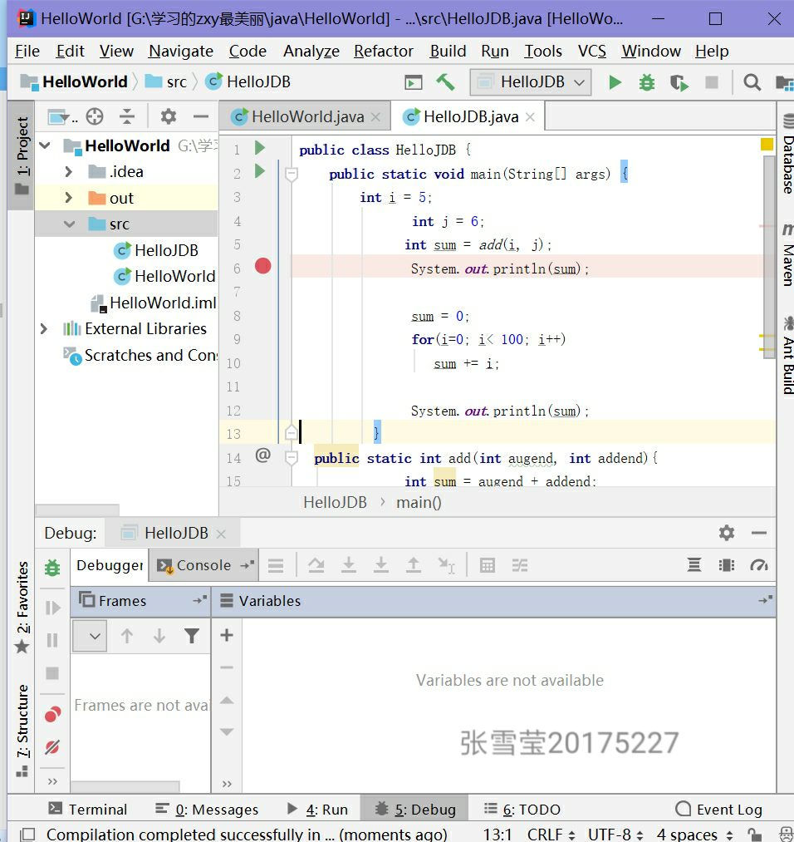Collapse the src folder in project tree

click(x=69, y=224)
